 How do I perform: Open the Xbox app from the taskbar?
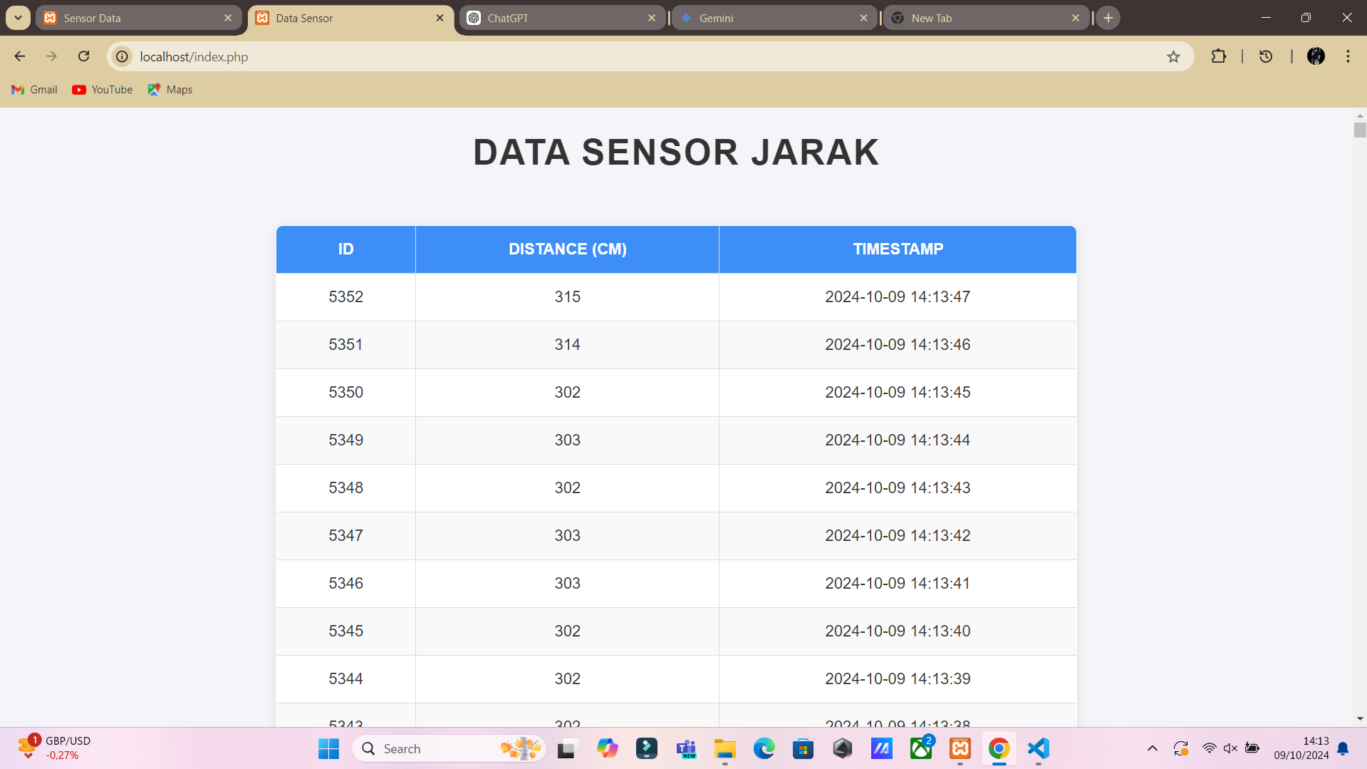[x=920, y=748]
